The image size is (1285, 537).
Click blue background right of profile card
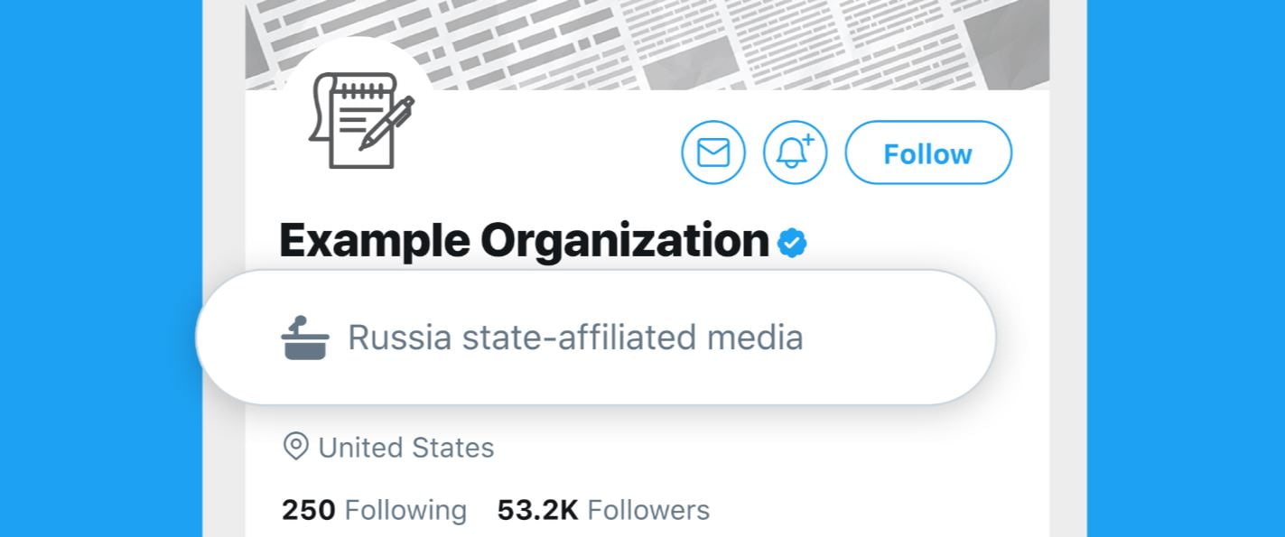point(1185,271)
